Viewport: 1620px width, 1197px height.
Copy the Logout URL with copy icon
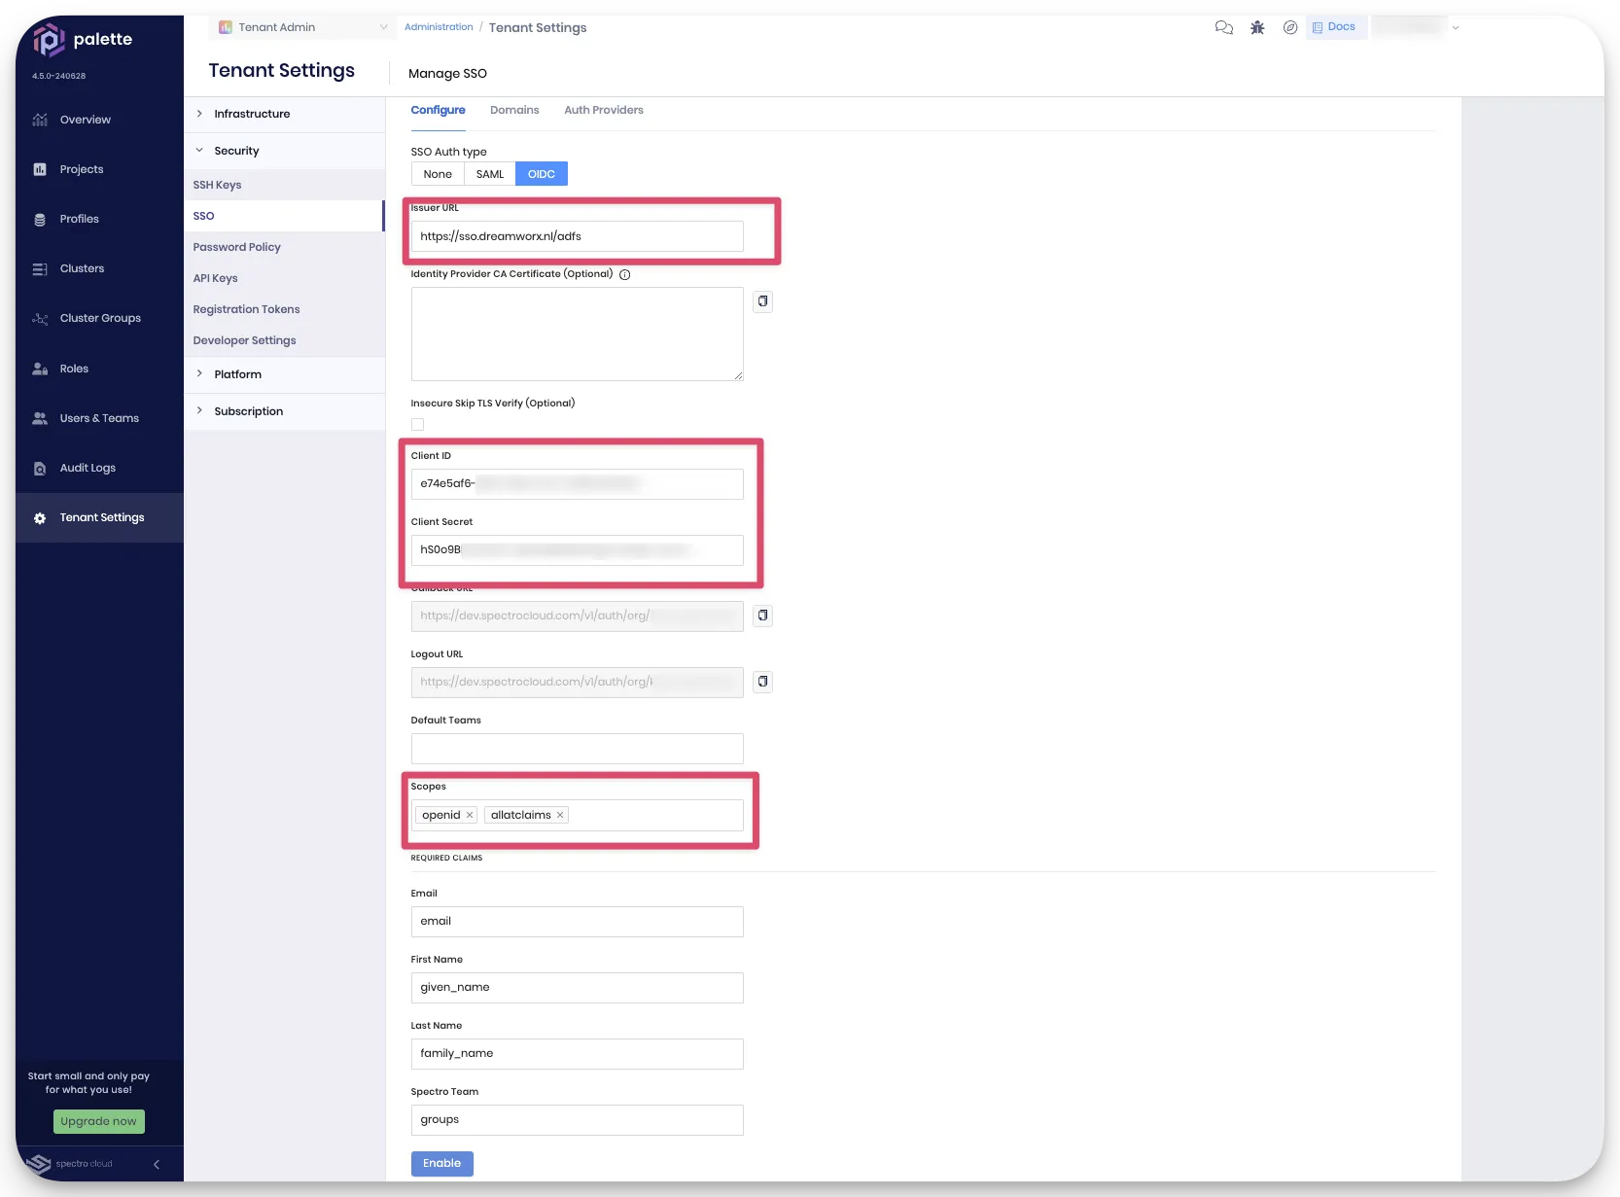point(762,682)
